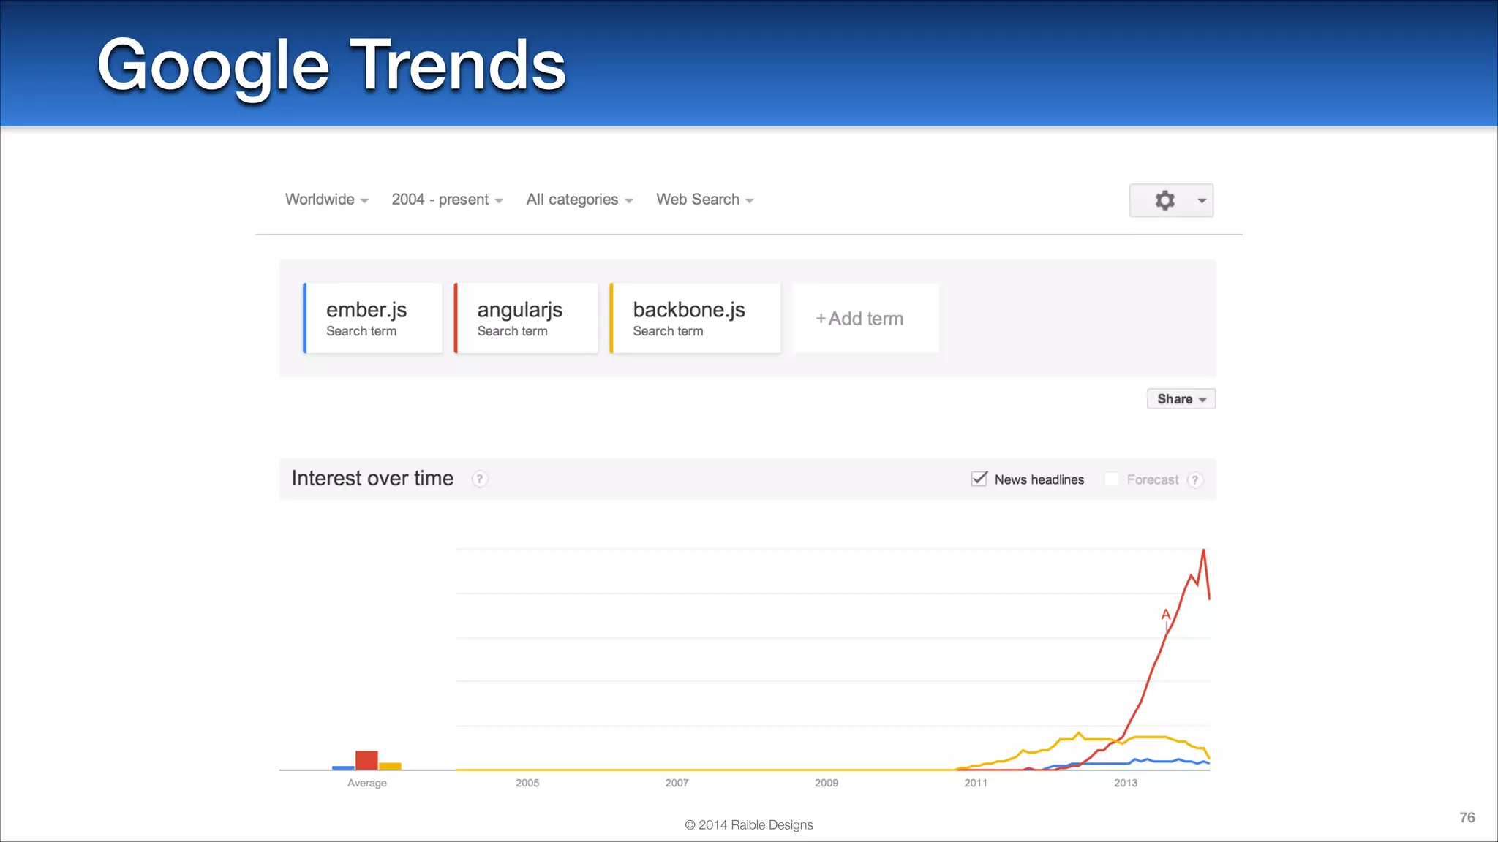Click the Interest over time heading

tap(372, 478)
